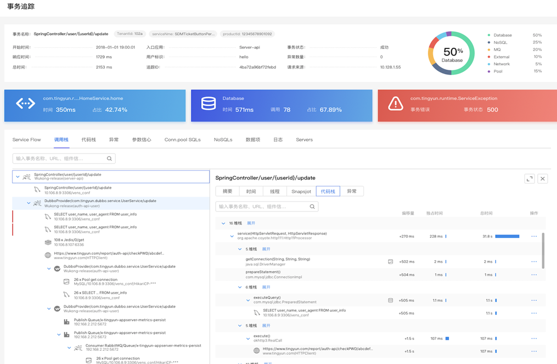Click the code brackets icon on HomeService card
This screenshot has height=364, width=557.
tap(26, 103)
